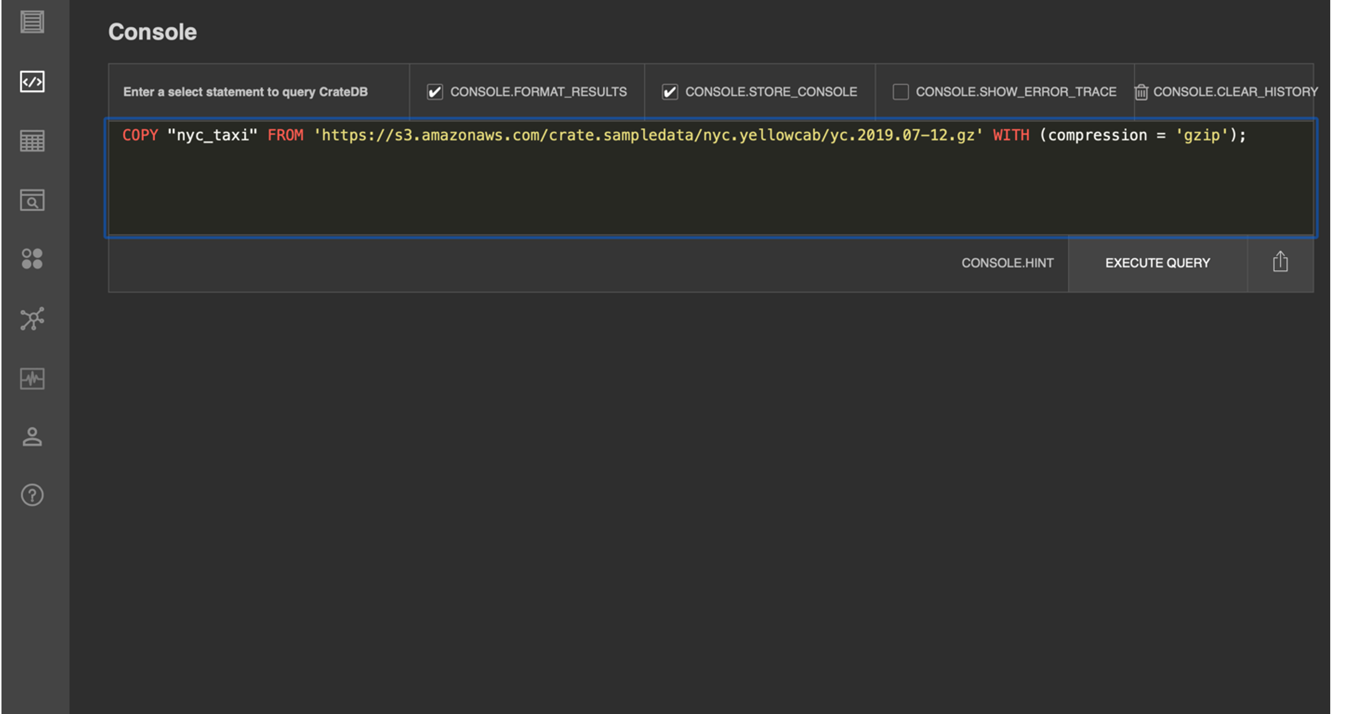The width and height of the screenshot is (1346, 714).
Task: Open the Cluster nodes network icon
Action: click(x=32, y=318)
